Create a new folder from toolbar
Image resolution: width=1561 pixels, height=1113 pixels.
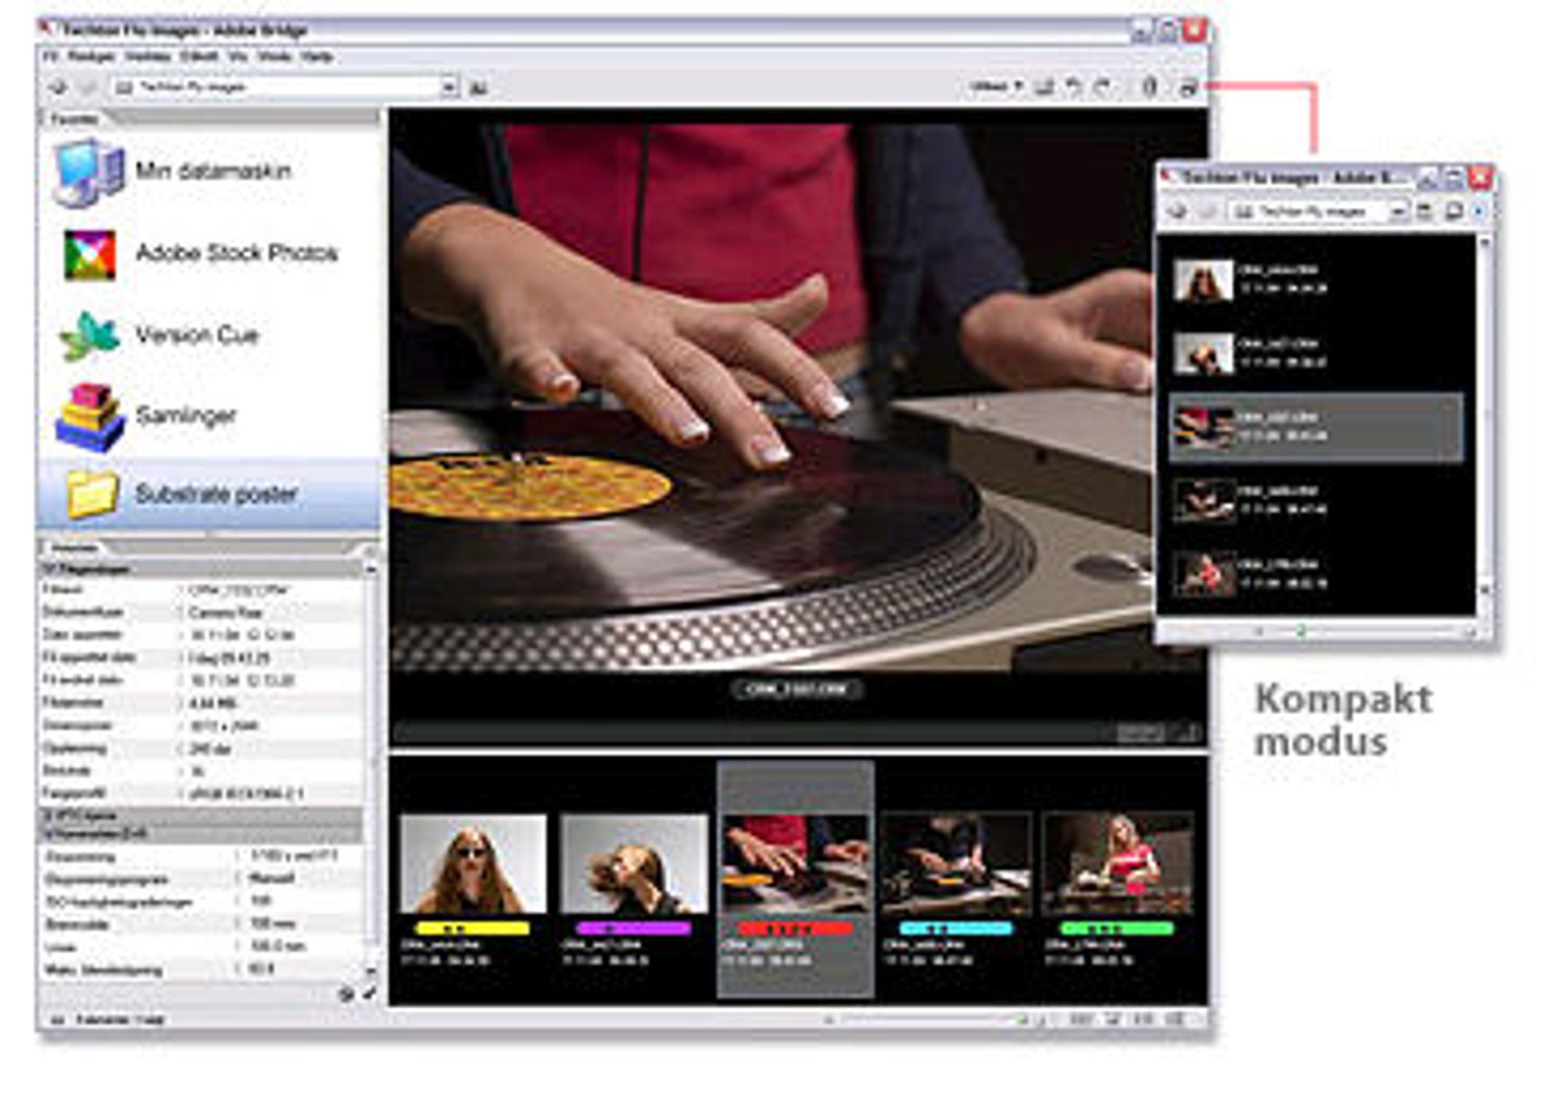1044,87
